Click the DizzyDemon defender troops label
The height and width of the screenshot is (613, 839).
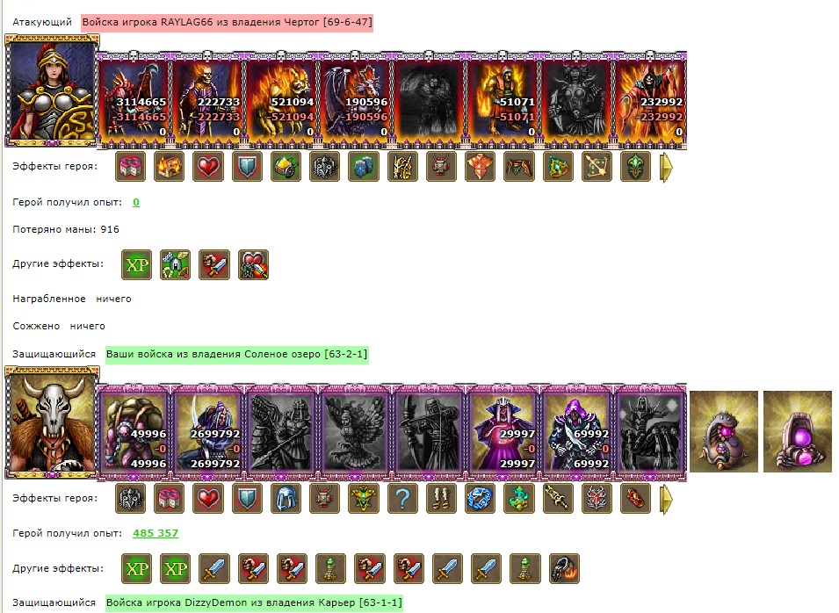click(x=254, y=602)
